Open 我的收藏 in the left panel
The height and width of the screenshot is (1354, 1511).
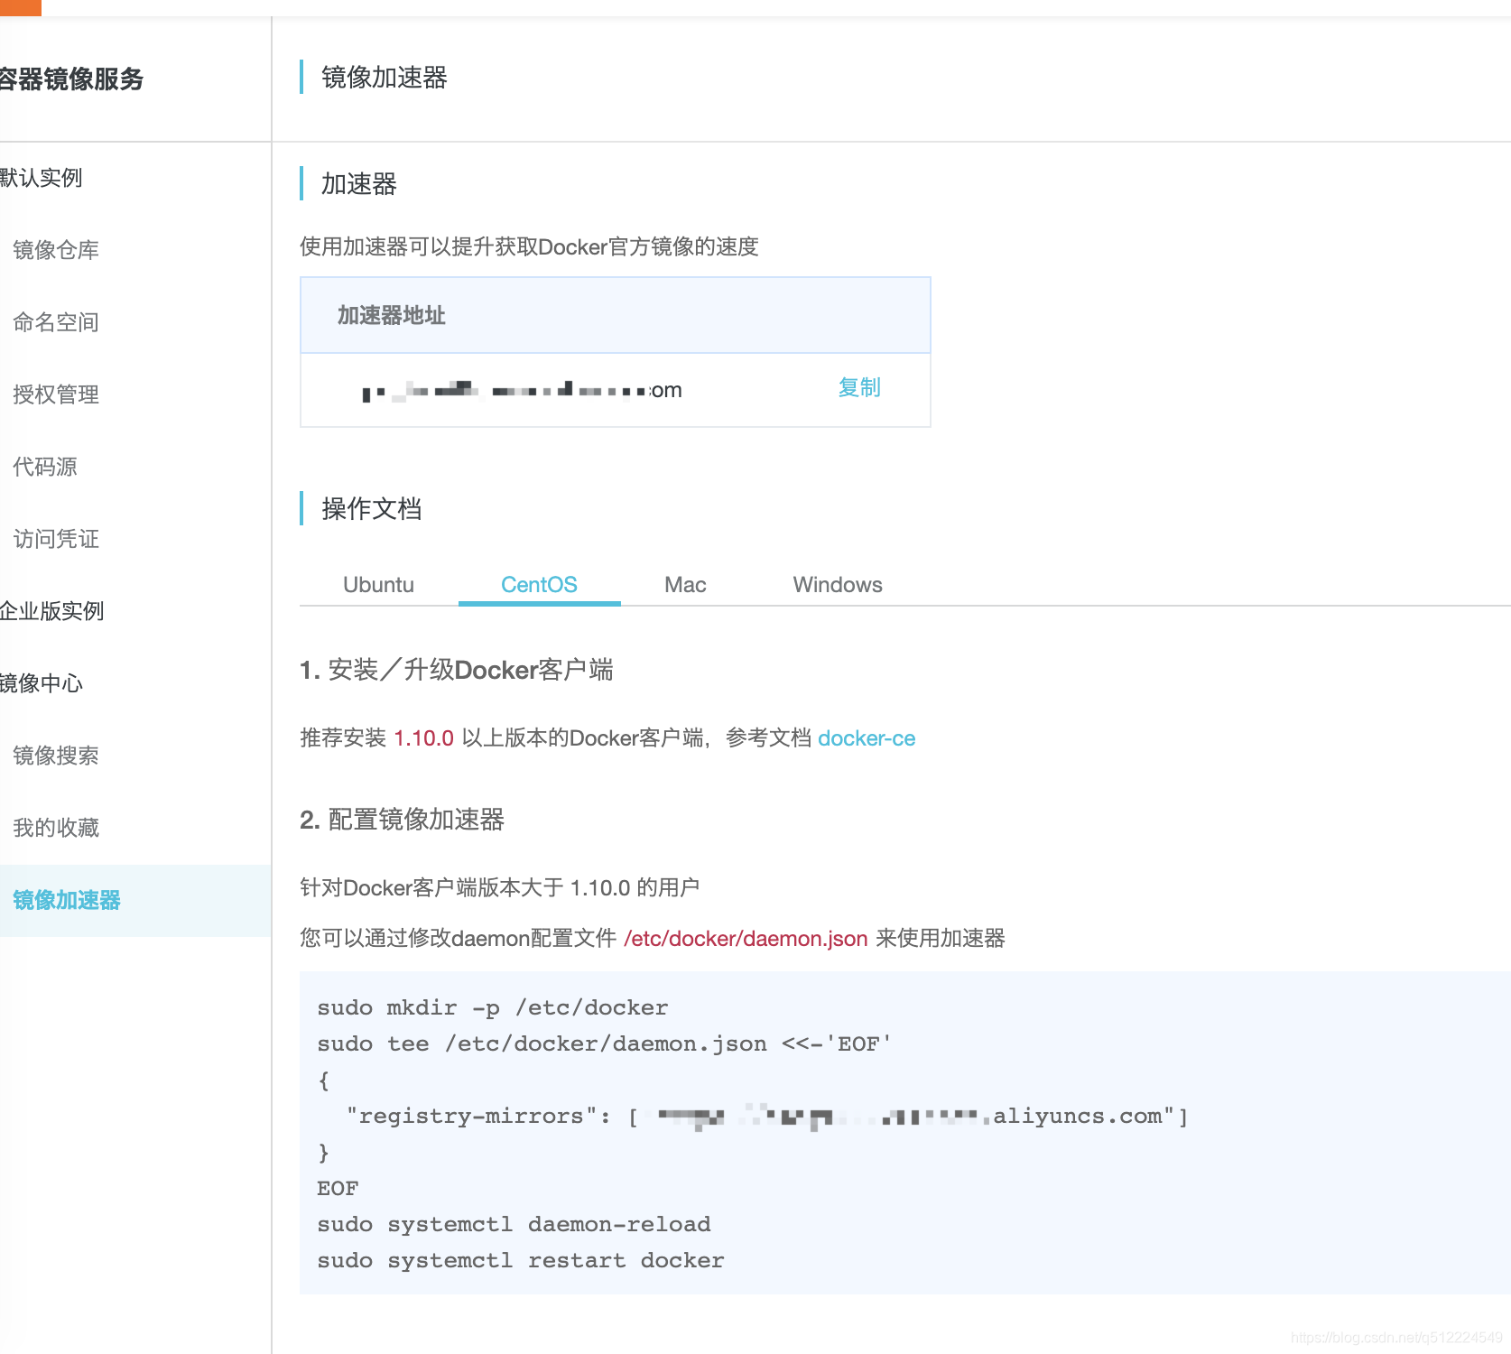(57, 828)
